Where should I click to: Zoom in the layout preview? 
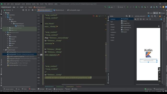[x=159, y=73]
